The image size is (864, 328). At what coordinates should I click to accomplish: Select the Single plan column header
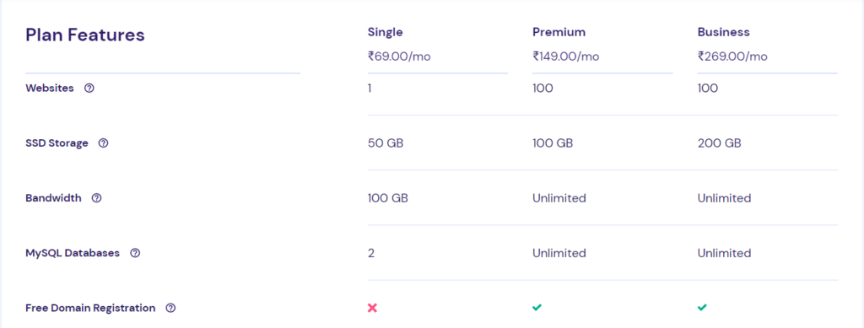(385, 32)
